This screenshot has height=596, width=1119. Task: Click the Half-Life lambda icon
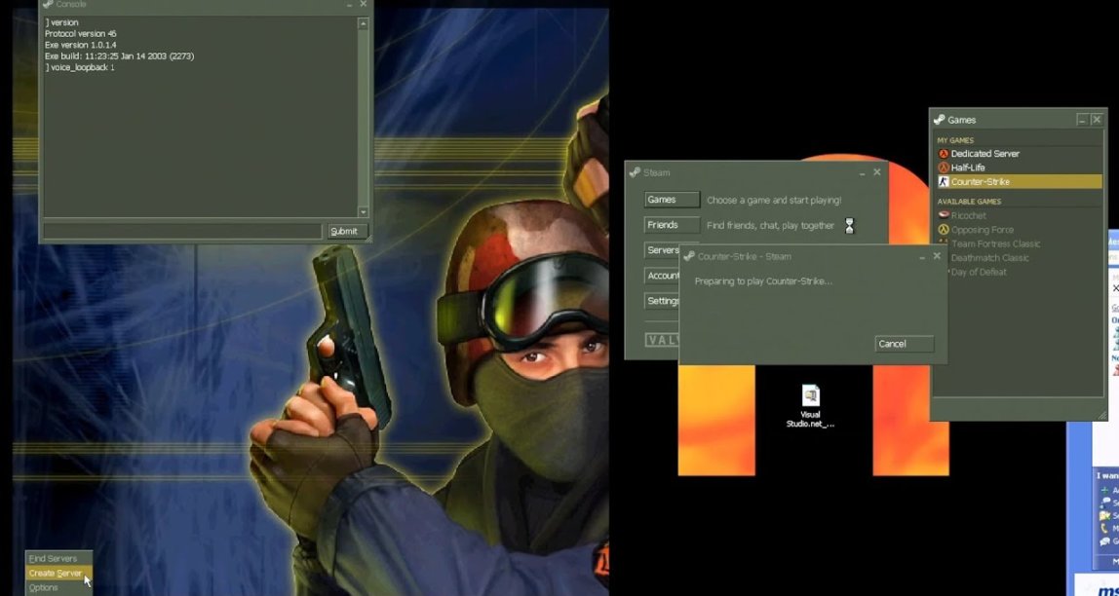(x=944, y=168)
